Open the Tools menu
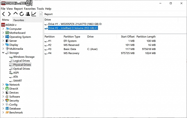Screen dimensions: 187x118 (x=40, y=9)
